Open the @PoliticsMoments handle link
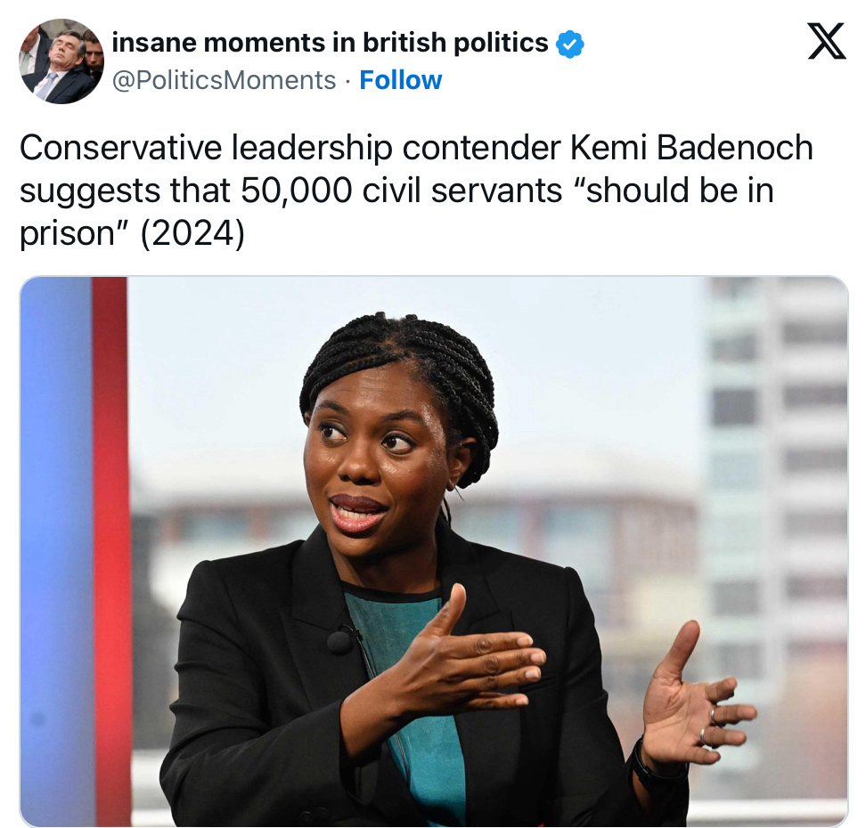The height and width of the screenshot is (828, 866). tap(225, 80)
